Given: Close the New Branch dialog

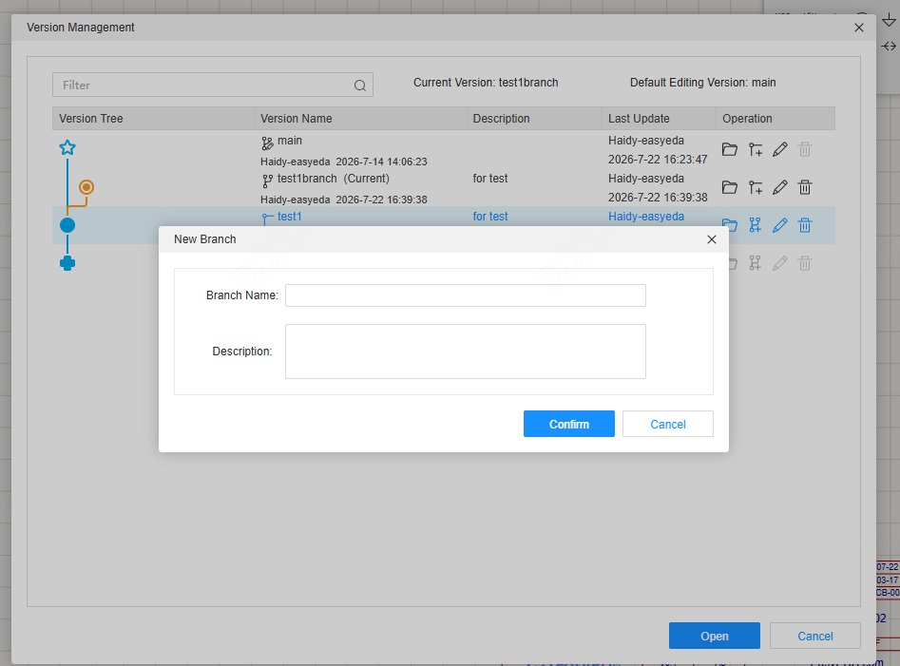Looking at the screenshot, I should pyautogui.click(x=712, y=239).
